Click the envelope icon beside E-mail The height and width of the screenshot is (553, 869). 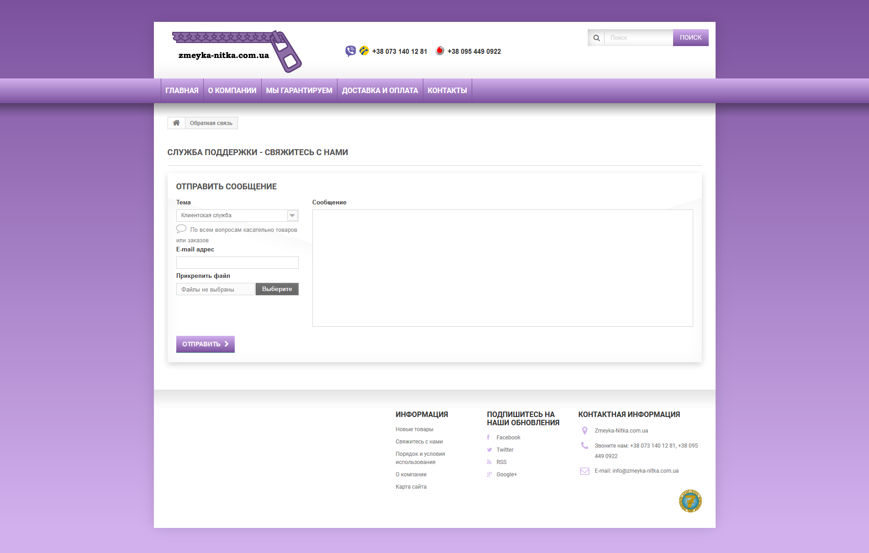(585, 471)
